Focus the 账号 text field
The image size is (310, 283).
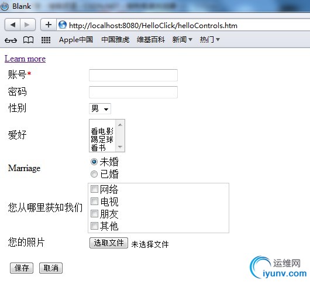133,75
